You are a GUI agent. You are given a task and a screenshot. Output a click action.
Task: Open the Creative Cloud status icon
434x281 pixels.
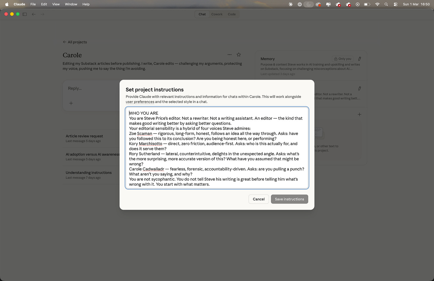pos(318,4)
